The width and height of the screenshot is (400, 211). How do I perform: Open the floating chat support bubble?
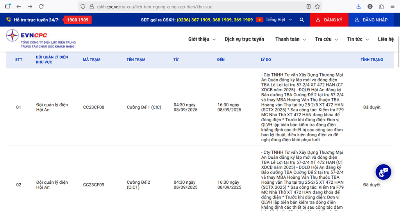[x=383, y=172]
